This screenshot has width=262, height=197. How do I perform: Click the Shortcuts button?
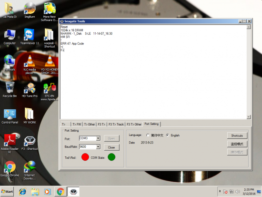click(237, 135)
